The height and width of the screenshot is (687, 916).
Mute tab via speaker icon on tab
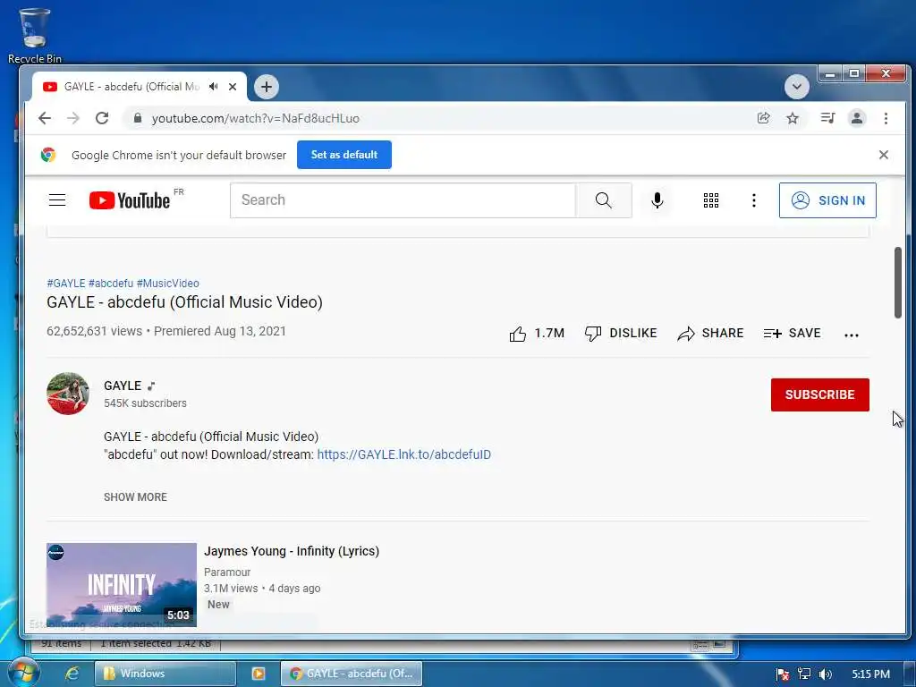click(214, 87)
